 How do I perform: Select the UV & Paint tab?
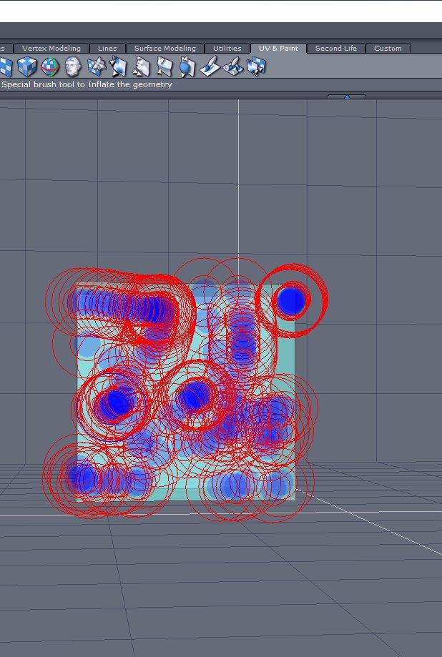click(x=278, y=48)
